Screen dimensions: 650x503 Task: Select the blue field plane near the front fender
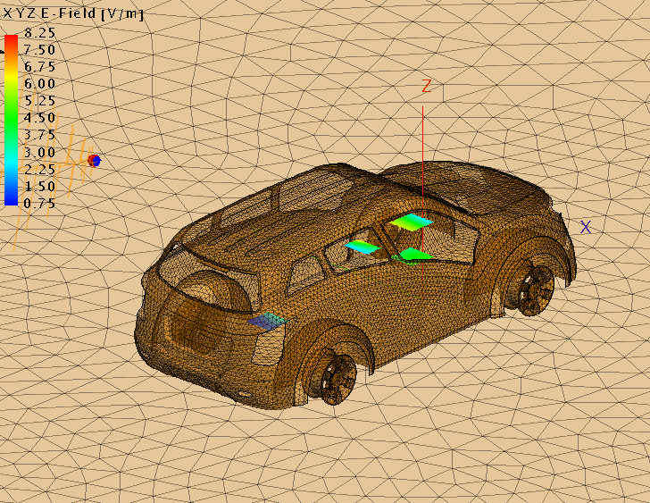pos(268,321)
